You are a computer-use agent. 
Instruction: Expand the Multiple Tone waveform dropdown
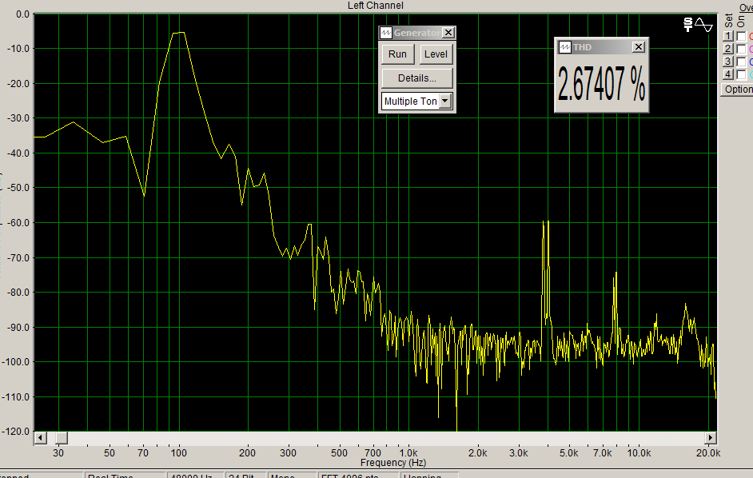click(x=445, y=101)
